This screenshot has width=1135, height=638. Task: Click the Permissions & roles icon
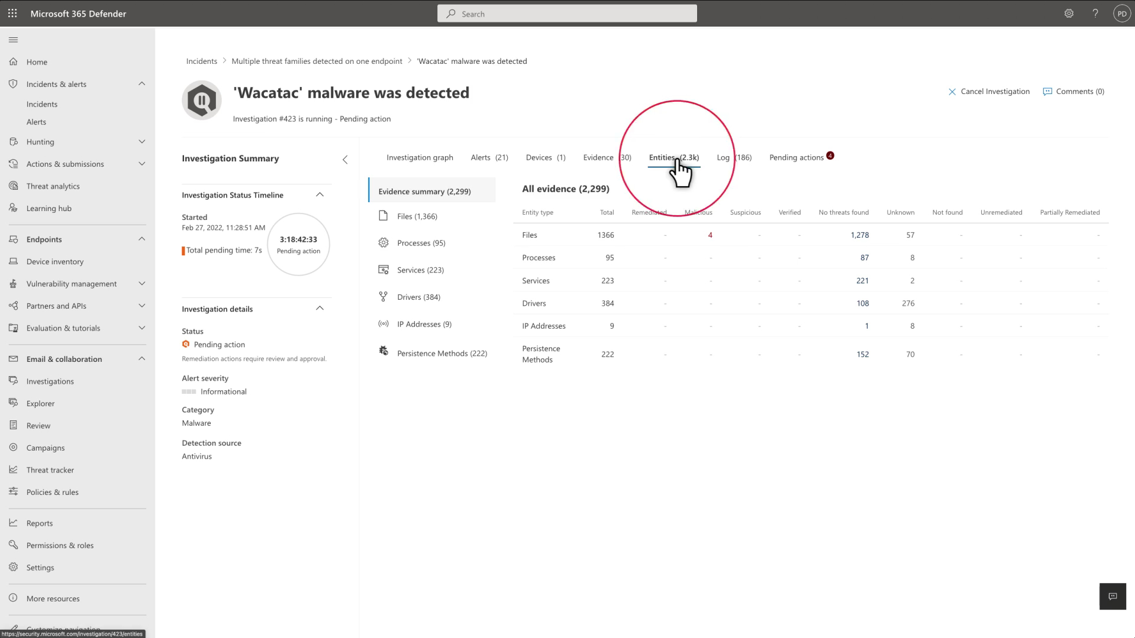pyautogui.click(x=13, y=545)
